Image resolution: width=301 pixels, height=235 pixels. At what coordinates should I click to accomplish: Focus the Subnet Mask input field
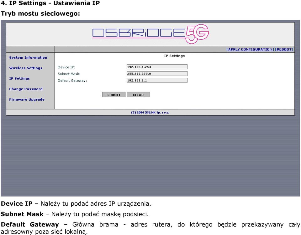pos(157,74)
